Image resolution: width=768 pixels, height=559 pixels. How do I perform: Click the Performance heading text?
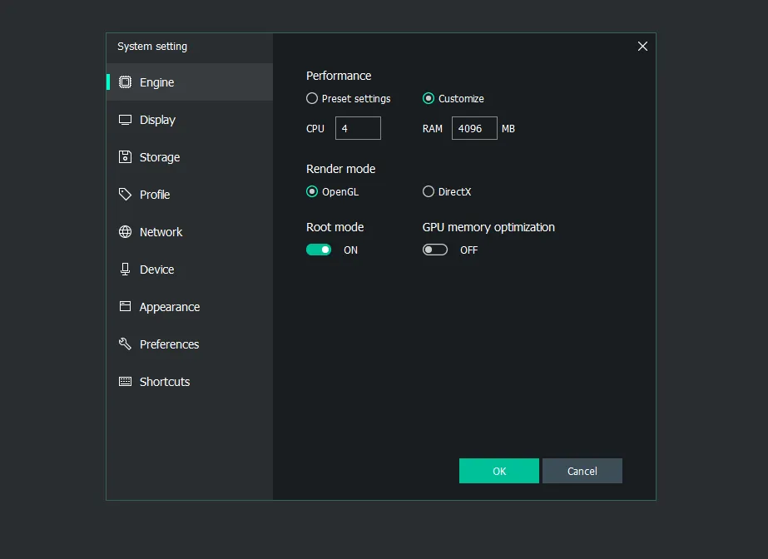(339, 76)
